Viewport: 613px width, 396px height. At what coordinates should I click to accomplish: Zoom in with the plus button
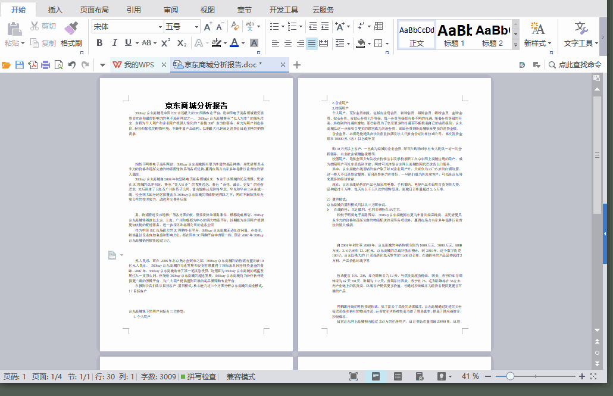581,376
